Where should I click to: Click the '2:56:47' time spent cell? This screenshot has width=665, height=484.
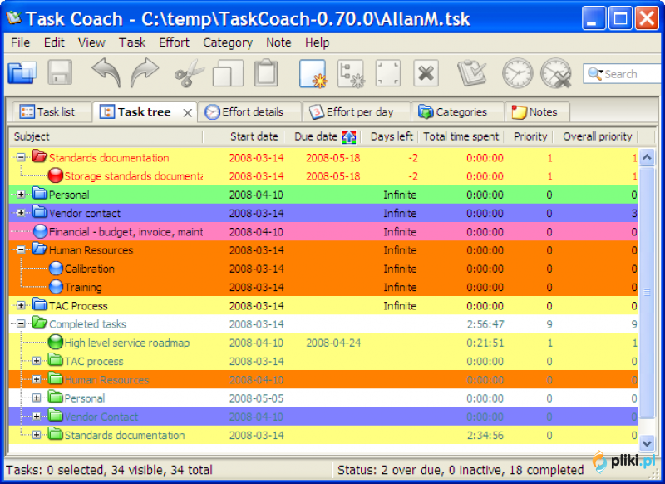[485, 324]
